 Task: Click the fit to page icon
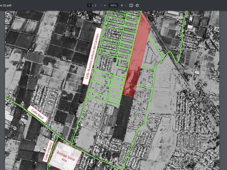pos(131,5)
